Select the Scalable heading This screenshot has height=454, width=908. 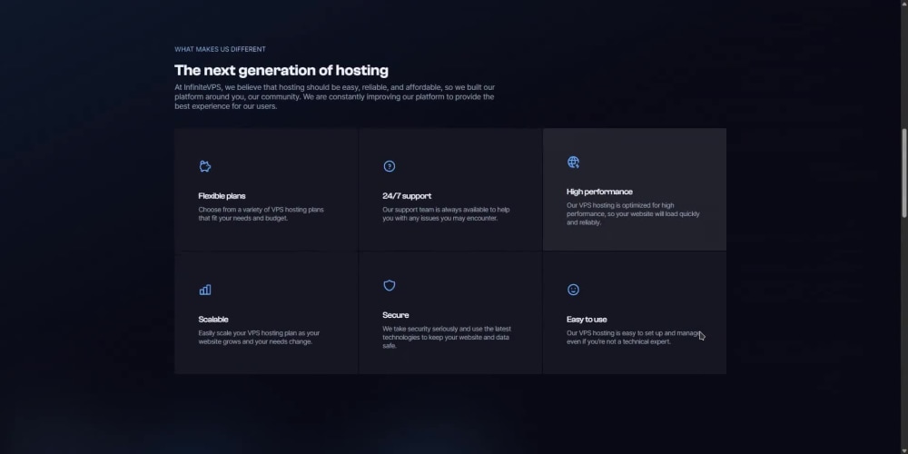[213, 319]
